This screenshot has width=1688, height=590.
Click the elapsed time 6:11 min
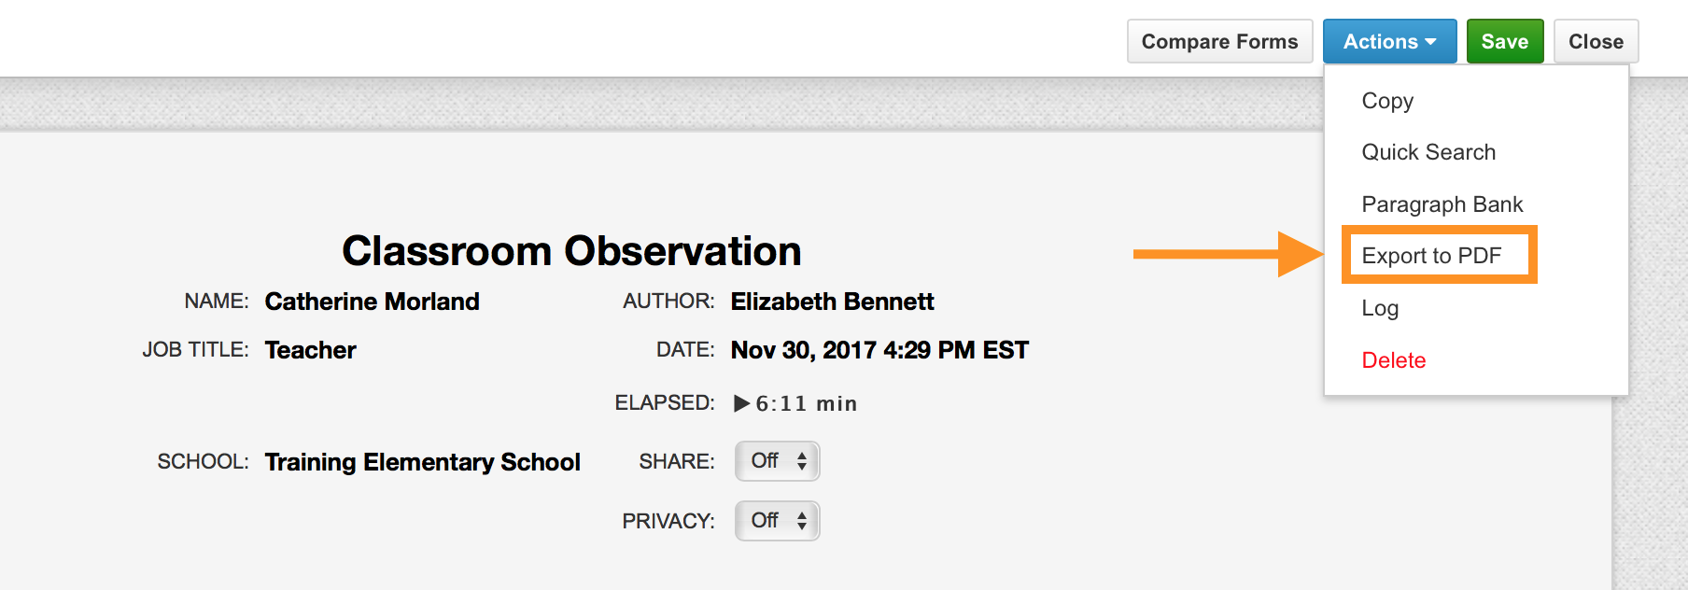coord(805,403)
